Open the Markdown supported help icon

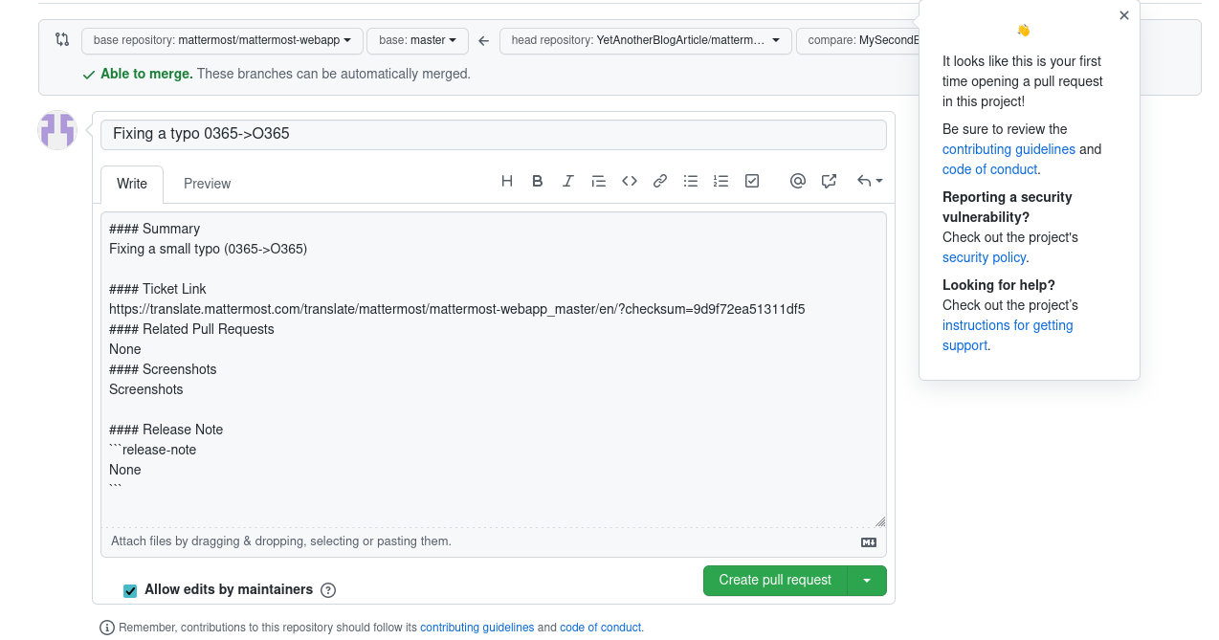tap(868, 541)
